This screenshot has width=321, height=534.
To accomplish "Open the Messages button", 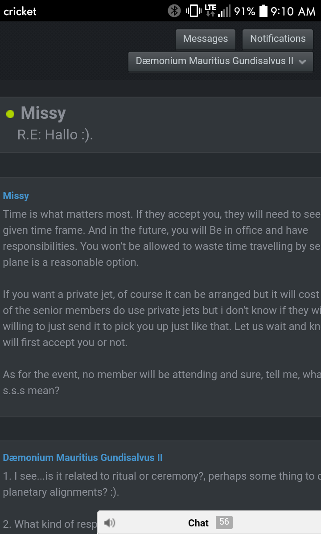I will (x=206, y=39).
